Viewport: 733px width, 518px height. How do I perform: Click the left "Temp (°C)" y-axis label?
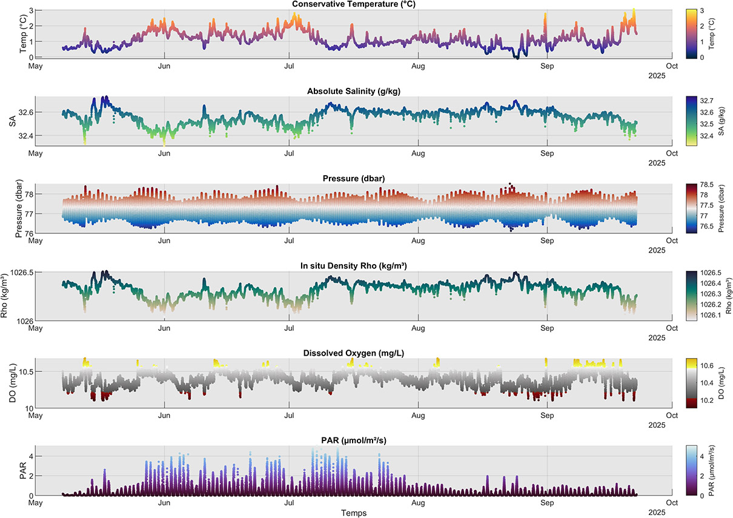pos(22,33)
